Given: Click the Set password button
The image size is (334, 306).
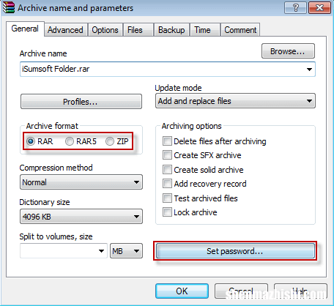Looking at the screenshot, I should tap(235, 251).
